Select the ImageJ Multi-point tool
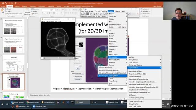Screen dimensions: 196x110 click(99, 14)
